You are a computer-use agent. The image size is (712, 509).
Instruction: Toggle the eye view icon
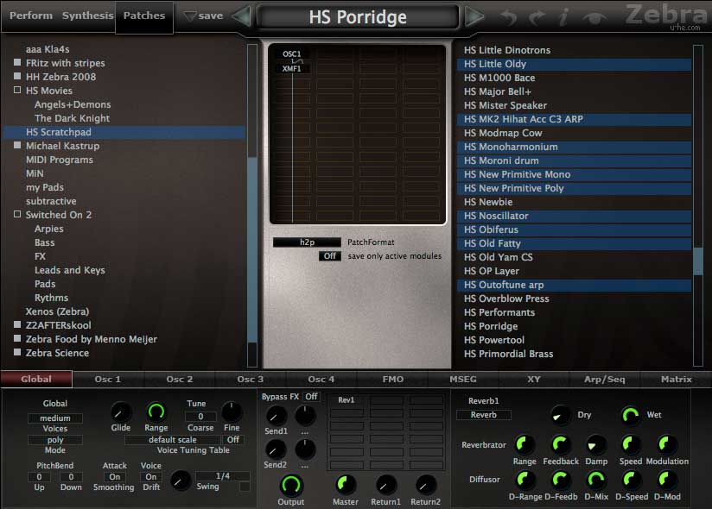(595, 17)
